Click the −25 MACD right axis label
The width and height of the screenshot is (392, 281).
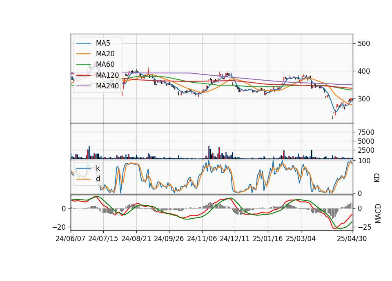coord(365,227)
